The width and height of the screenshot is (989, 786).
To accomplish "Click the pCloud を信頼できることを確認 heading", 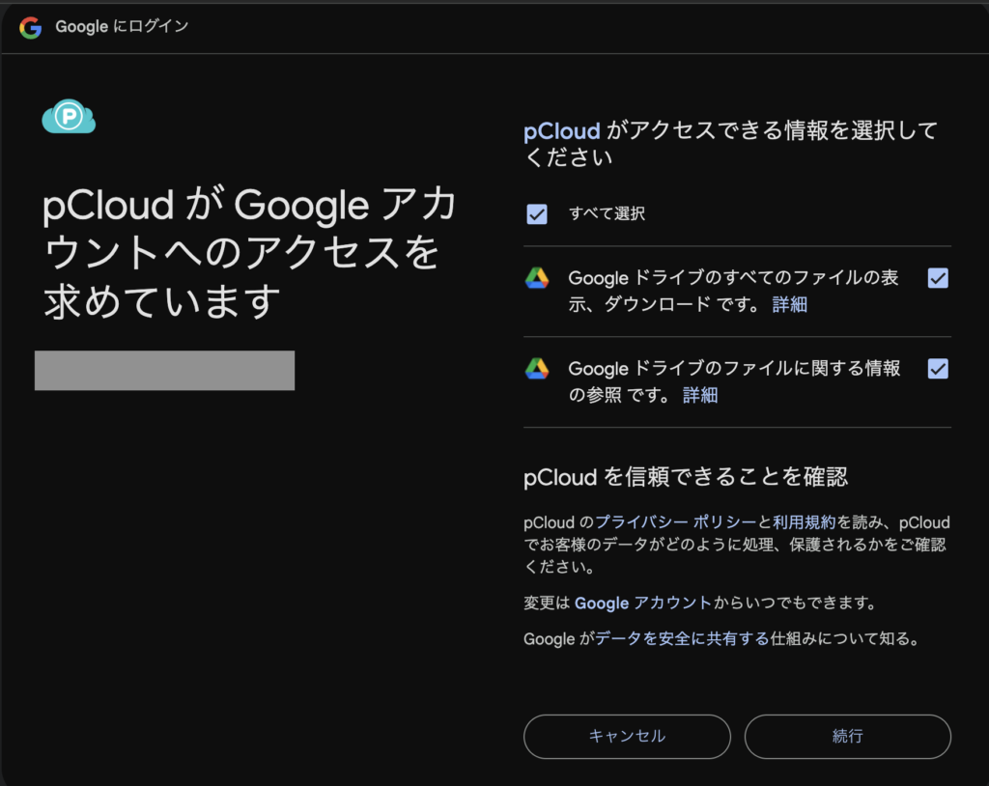I will pos(685,476).
